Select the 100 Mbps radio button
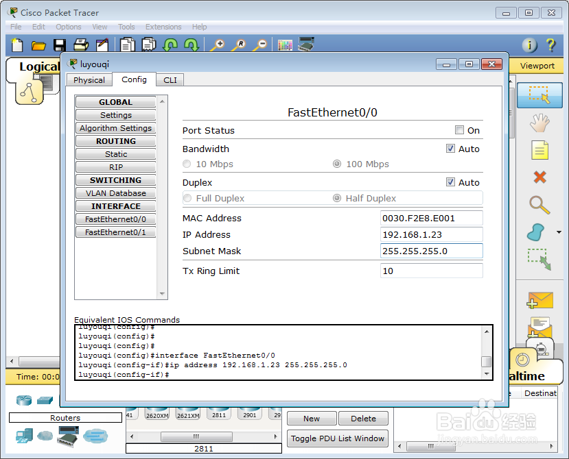The image size is (569, 459). 337,164
